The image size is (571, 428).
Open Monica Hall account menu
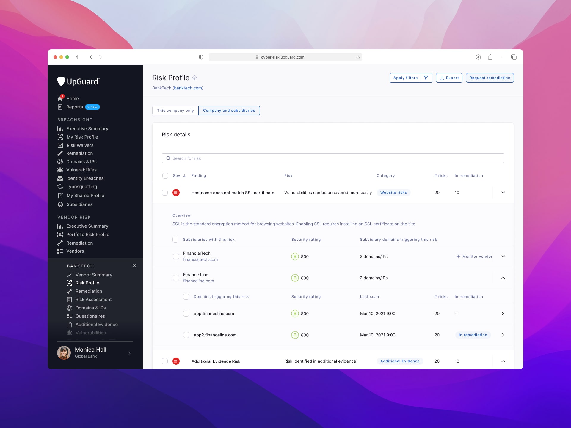[x=95, y=353]
